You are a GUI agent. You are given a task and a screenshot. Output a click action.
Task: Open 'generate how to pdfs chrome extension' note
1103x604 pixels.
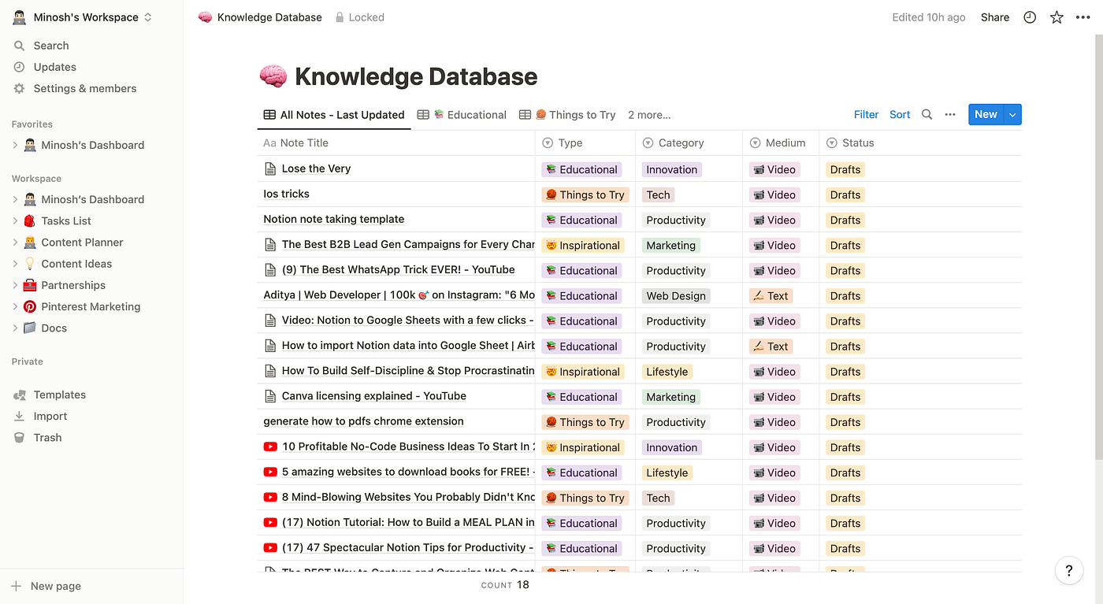pos(363,421)
